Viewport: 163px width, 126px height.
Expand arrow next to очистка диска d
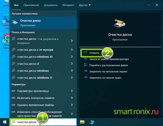(x=72, y=64)
